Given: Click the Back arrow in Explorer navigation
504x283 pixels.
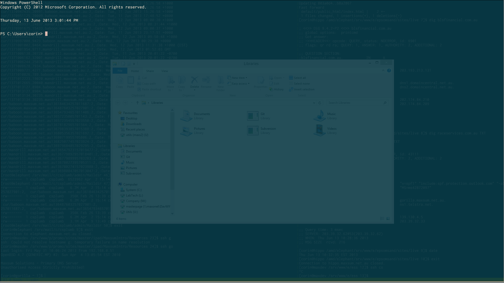Looking at the screenshot, I should pos(118,103).
